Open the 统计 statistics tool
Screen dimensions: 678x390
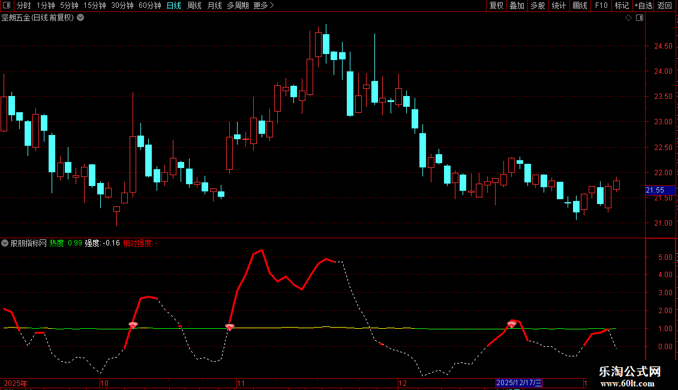[x=558, y=5]
